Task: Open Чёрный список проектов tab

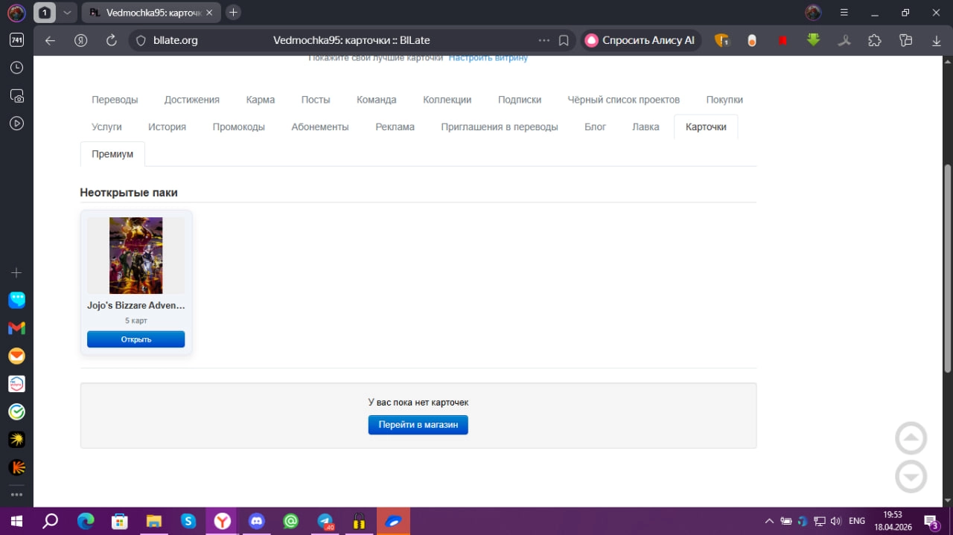Action: [624, 100]
